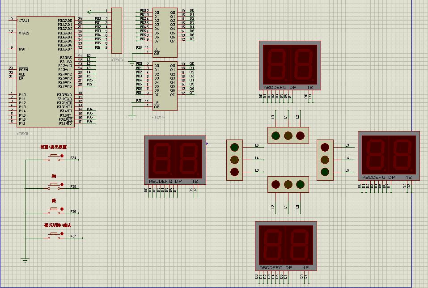Select the tall resistor pack beside port P0
The height and width of the screenshot is (288, 428).
[117, 30]
